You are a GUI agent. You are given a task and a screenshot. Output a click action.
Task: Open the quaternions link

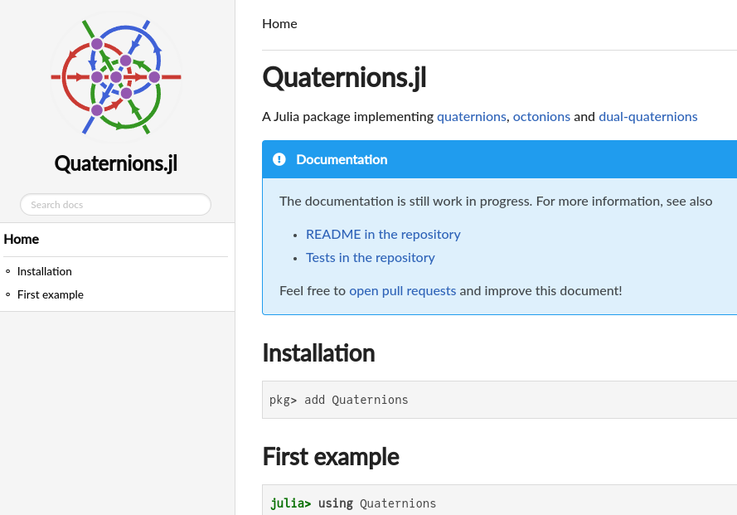[x=471, y=116]
